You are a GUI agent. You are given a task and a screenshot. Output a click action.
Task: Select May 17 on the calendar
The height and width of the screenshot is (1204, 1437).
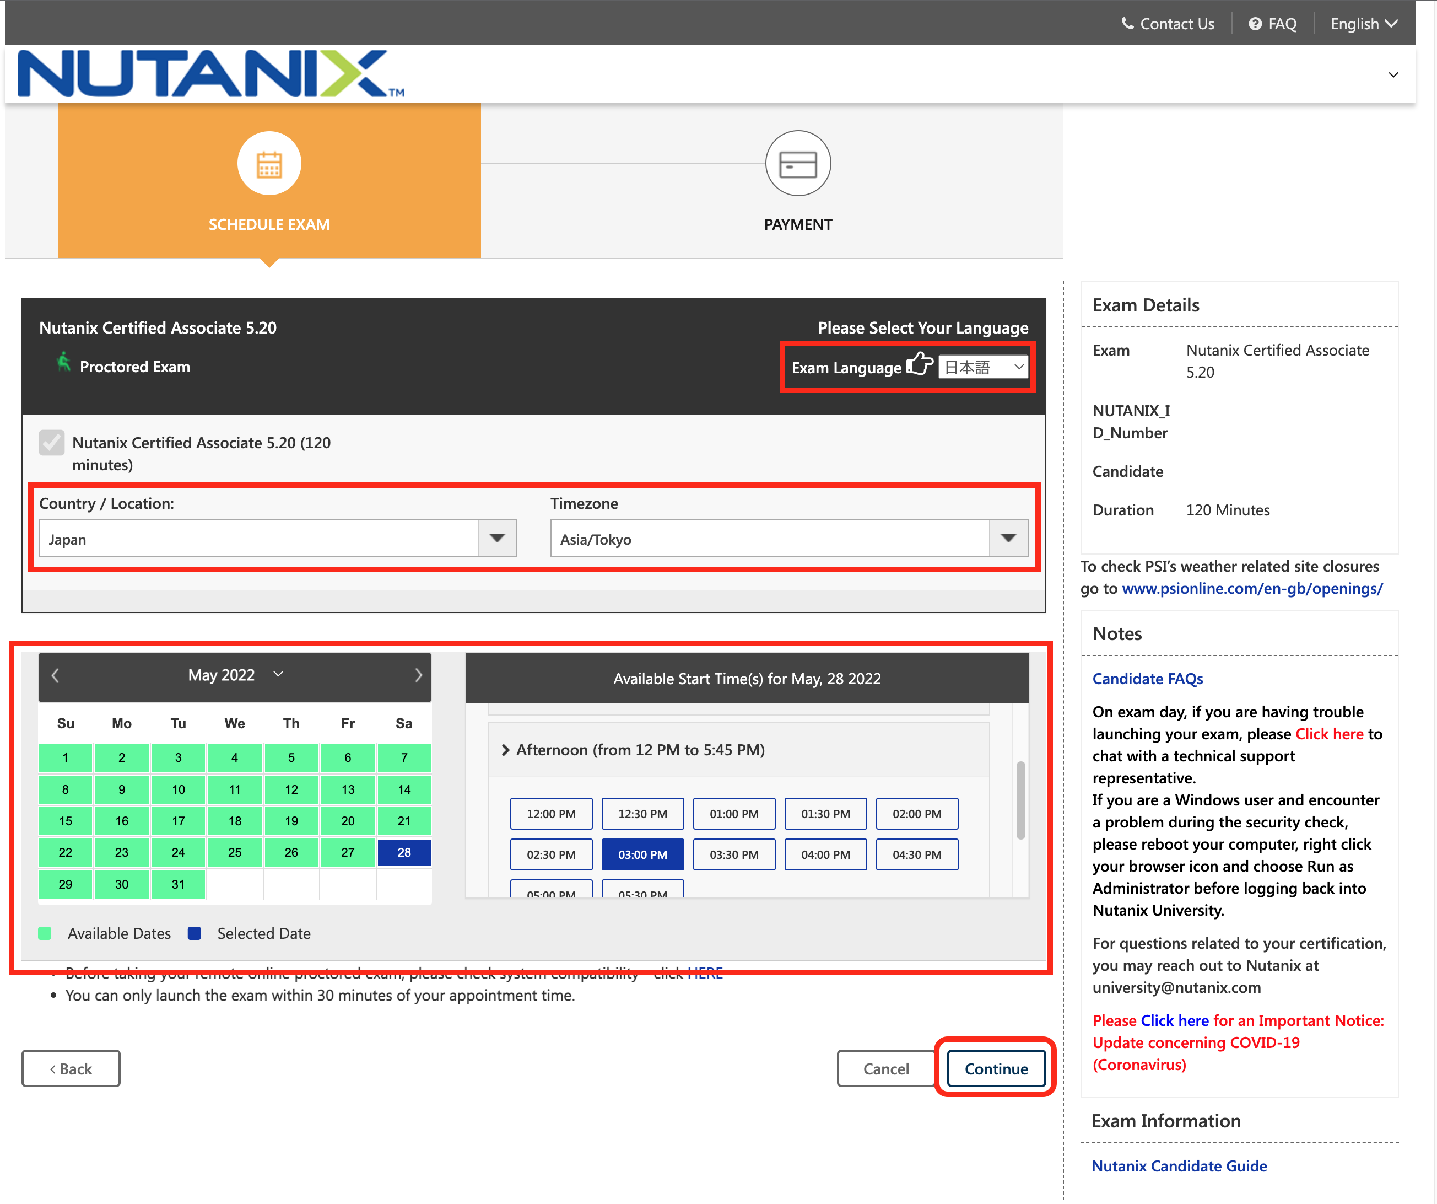click(x=178, y=821)
